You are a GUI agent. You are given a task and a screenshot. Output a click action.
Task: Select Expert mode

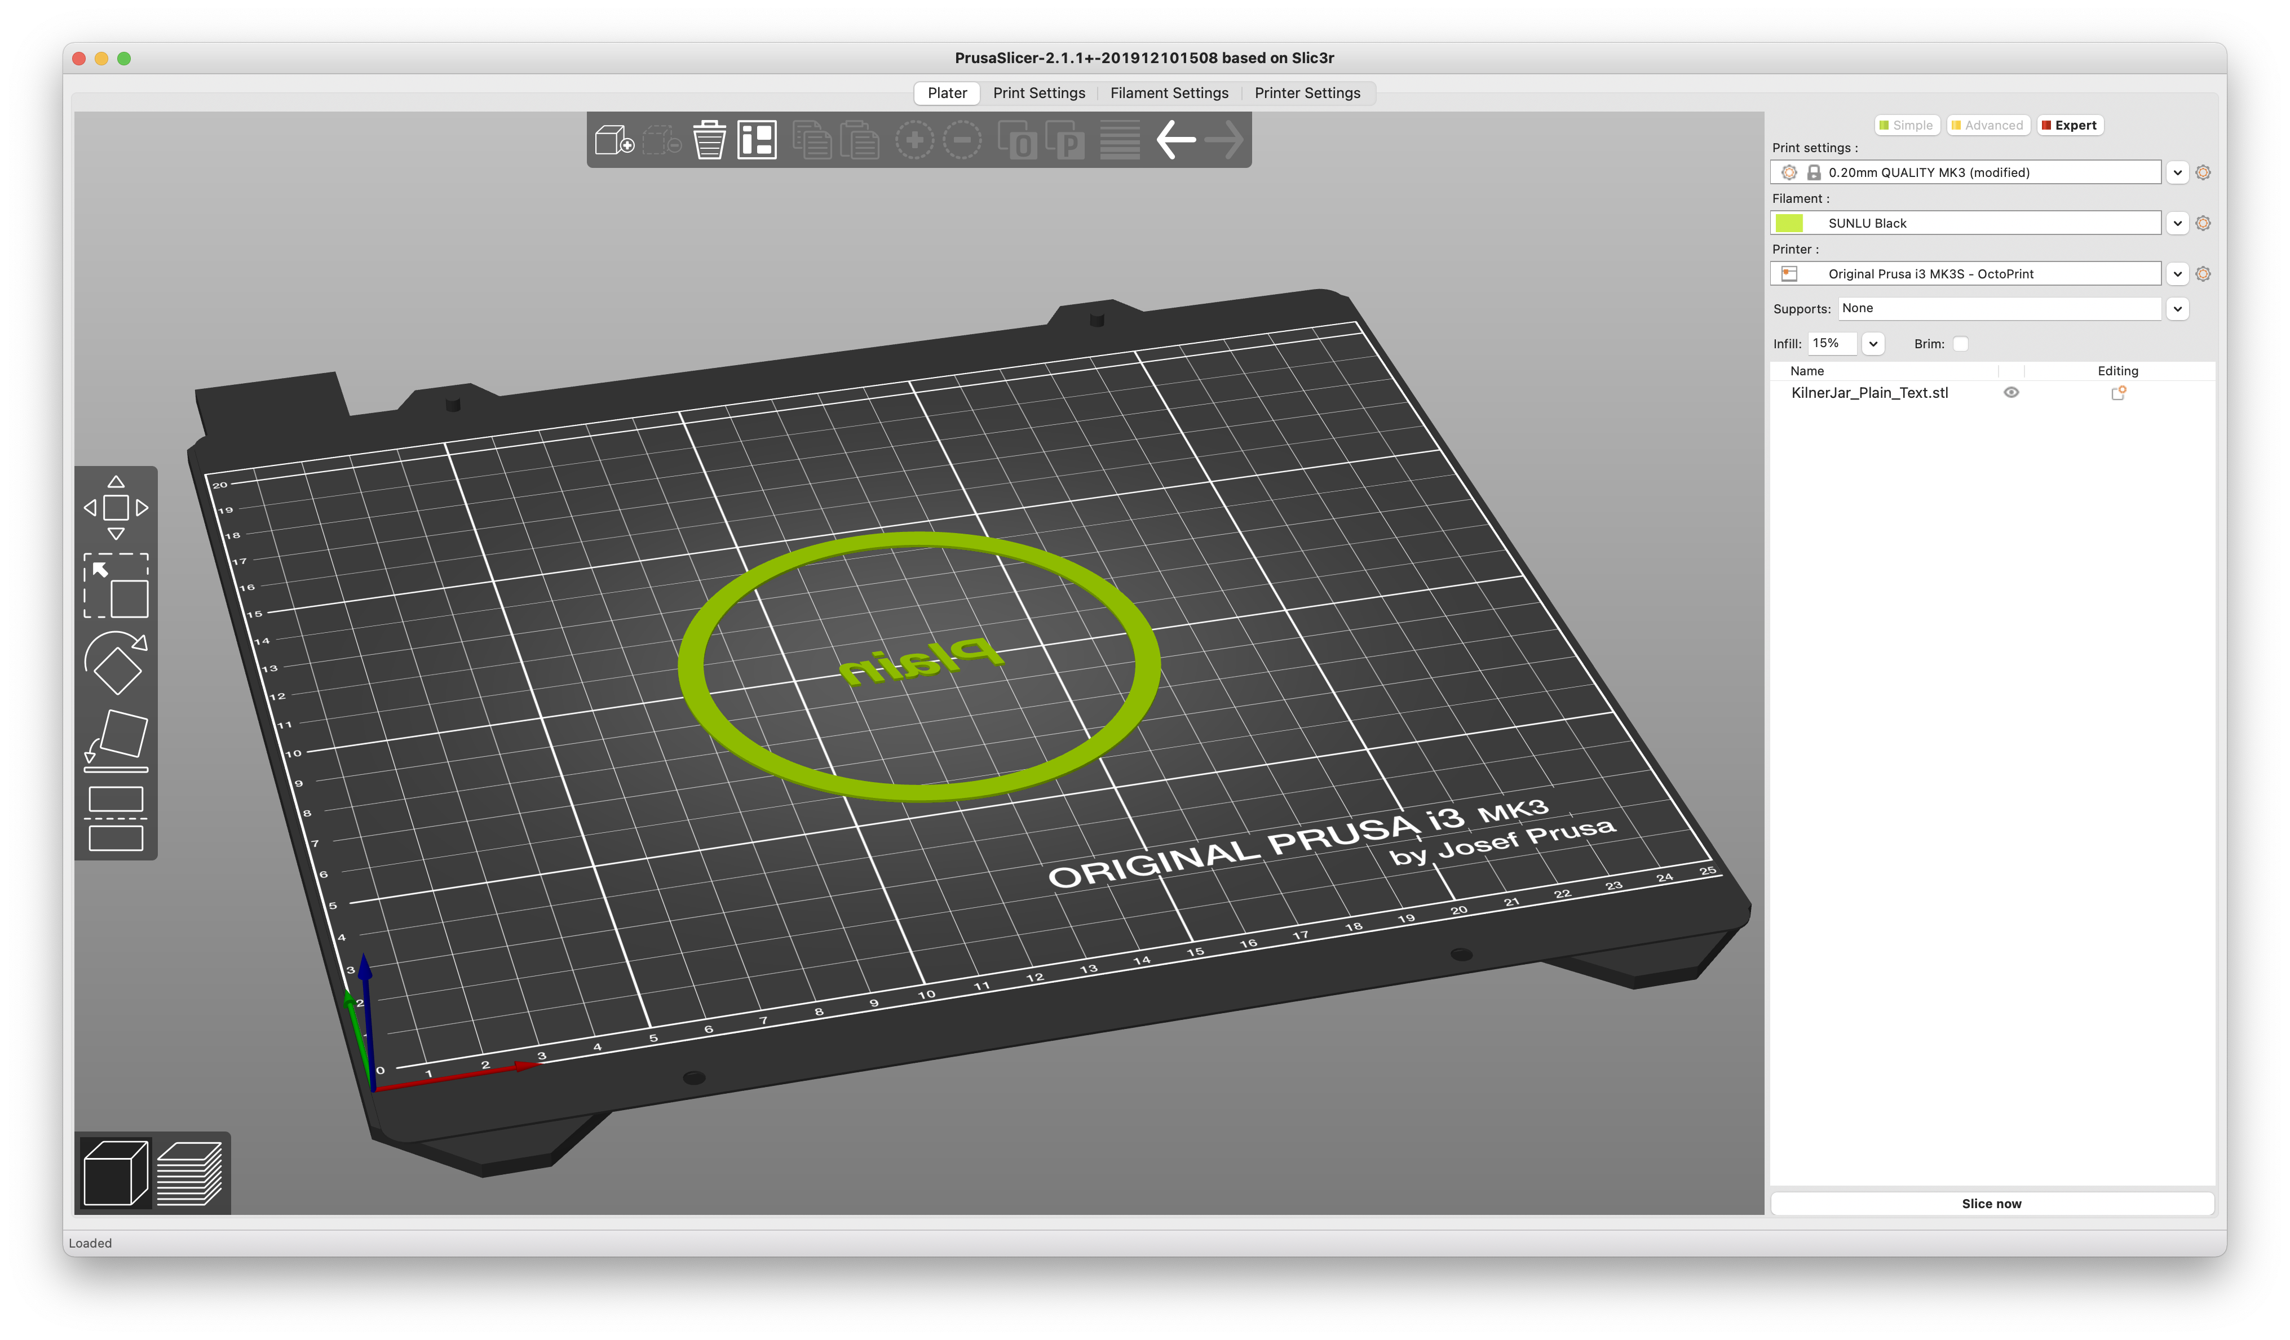pyautogui.click(x=2070, y=125)
